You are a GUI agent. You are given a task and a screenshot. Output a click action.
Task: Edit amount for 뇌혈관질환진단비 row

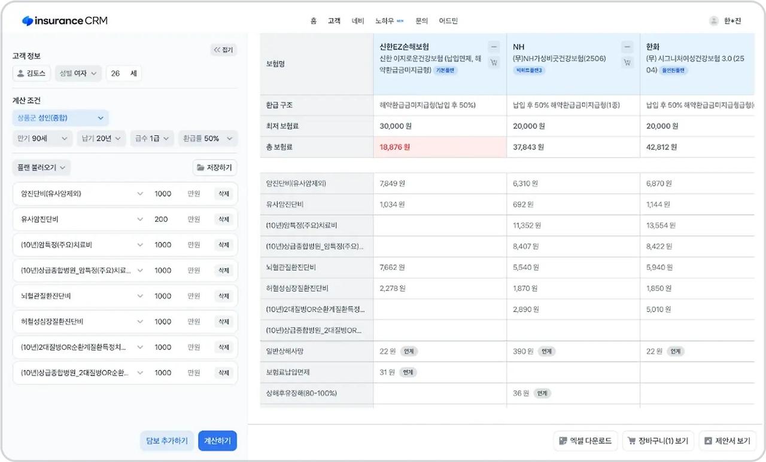click(163, 296)
